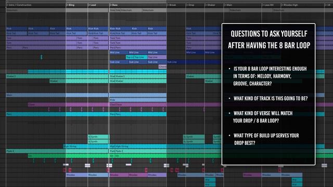333x187 pixels.
Task: Select the Mid Line clip at Drop locator
Action: point(195,52)
